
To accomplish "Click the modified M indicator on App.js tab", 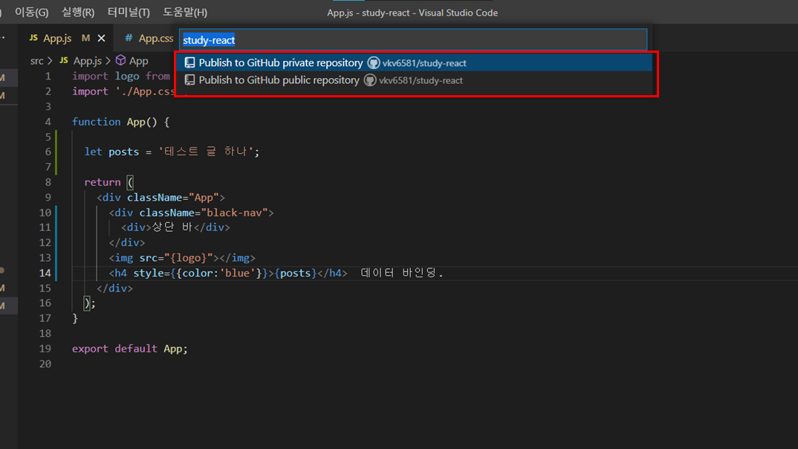I will tap(85, 38).
